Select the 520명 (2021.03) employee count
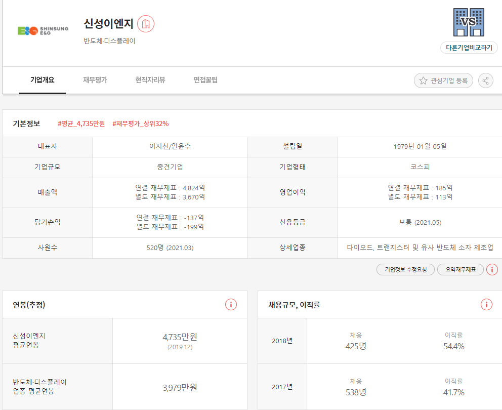 coord(170,248)
